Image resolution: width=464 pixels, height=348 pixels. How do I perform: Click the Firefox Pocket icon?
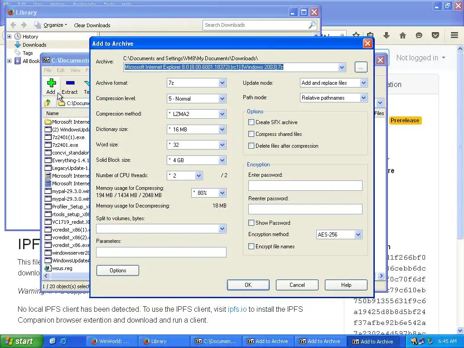click(435, 35)
